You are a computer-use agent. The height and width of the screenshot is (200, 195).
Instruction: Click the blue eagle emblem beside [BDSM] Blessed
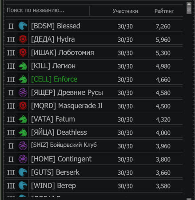[23, 26]
